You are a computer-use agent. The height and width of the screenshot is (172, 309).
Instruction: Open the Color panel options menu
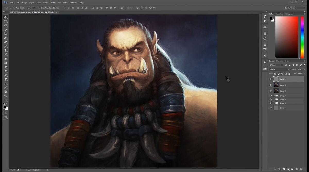pos(304,14)
